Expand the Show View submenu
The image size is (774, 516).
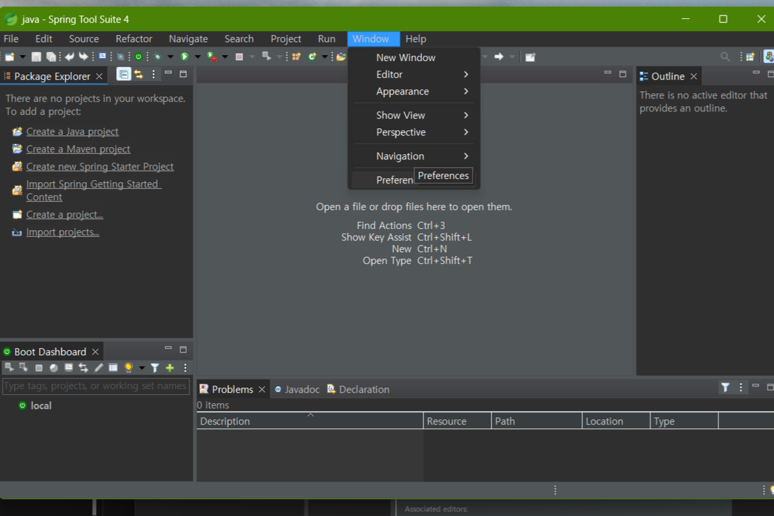(414, 115)
